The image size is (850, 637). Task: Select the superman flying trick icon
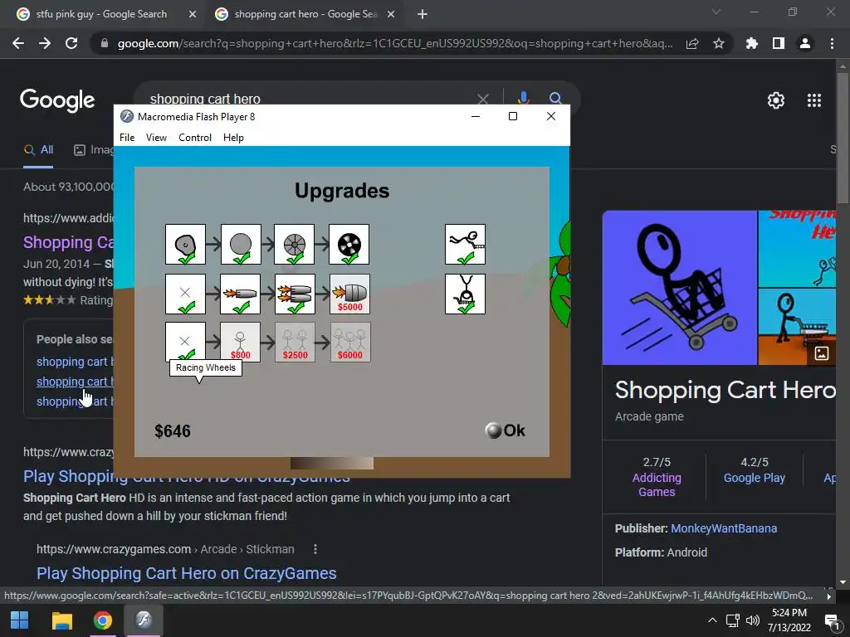pos(465,245)
